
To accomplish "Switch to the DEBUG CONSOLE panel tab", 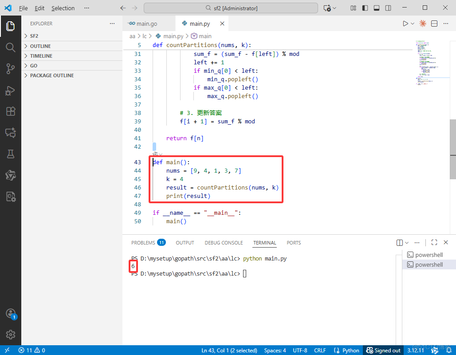I will [x=224, y=243].
